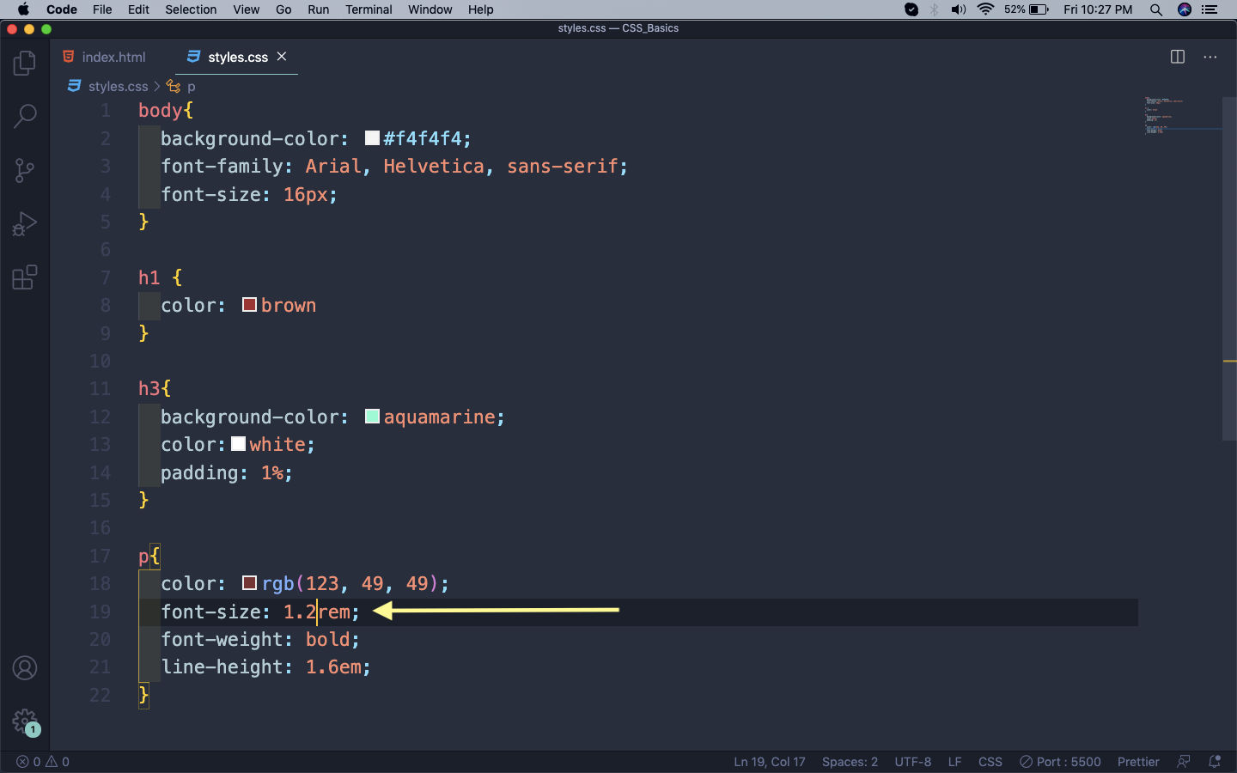Viewport: 1237px width, 773px height.
Task: Change the CSS language mode
Action: pos(990,762)
